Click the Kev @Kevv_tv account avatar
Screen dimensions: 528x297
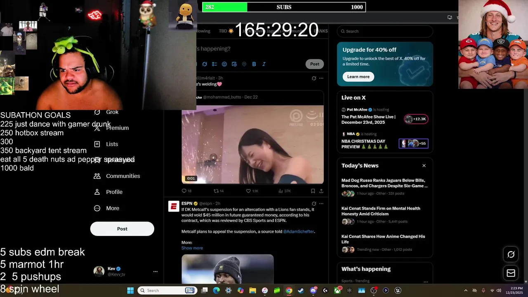tap(99, 271)
